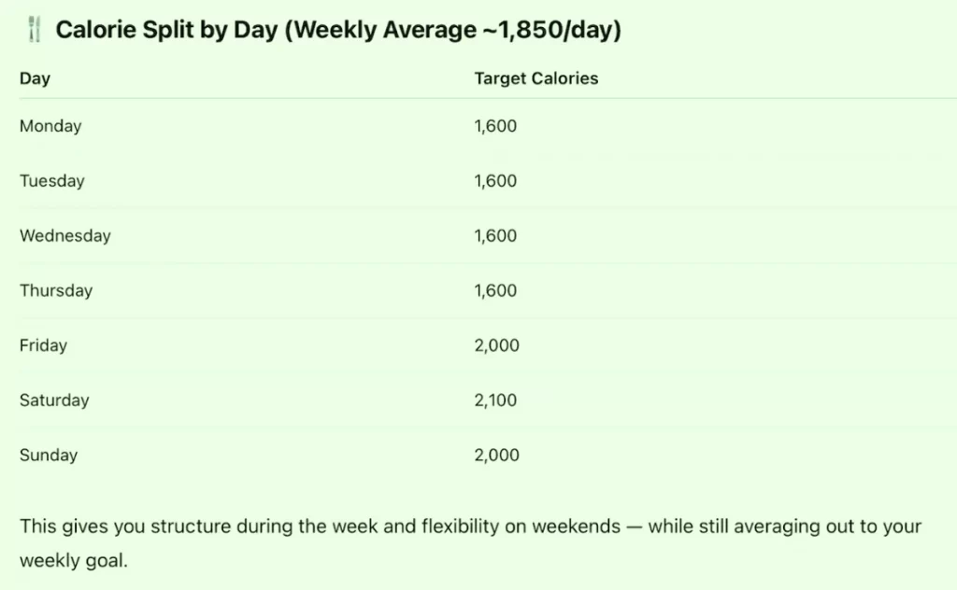Image resolution: width=957 pixels, height=590 pixels.
Task: Click Monday's 1,600 calorie value
Action: click(495, 126)
